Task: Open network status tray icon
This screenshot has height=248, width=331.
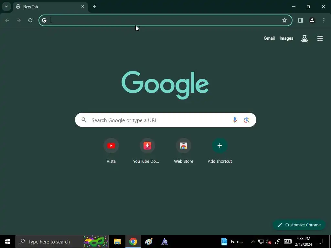Action: [x=261, y=242]
